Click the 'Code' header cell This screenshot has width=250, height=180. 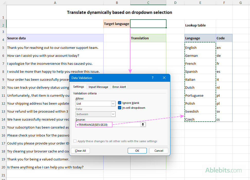pos(224,38)
